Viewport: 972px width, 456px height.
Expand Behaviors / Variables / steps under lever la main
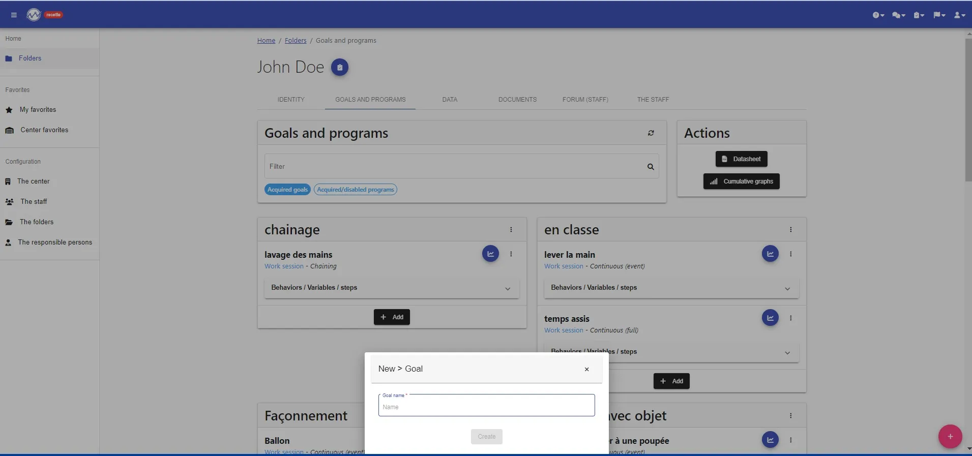tap(671, 288)
